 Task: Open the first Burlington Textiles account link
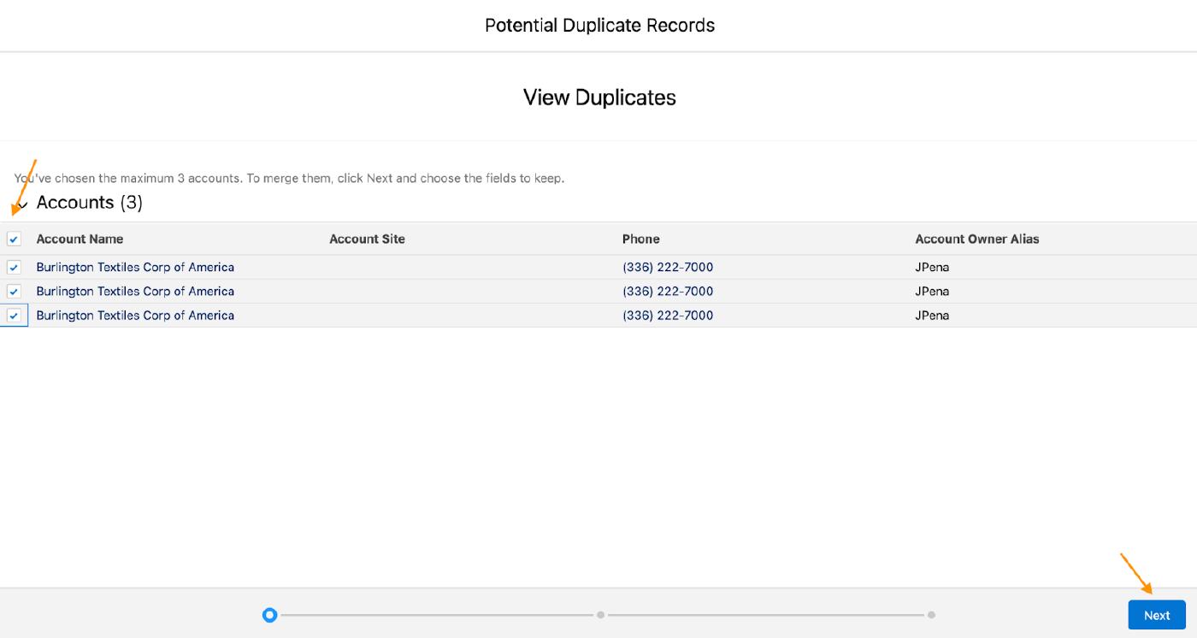tap(135, 268)
